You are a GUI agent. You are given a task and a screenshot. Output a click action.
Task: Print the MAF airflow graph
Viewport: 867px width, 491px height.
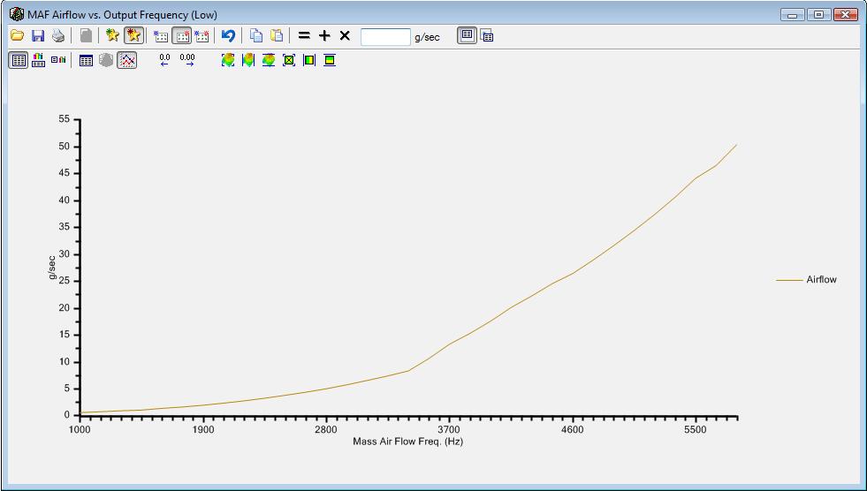(x=58, y=36)
